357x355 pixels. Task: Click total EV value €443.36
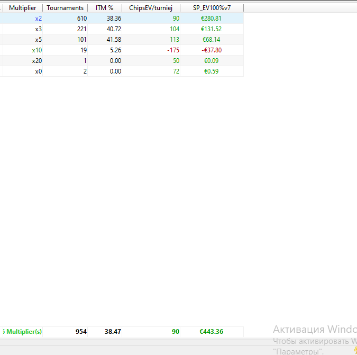coord(211,332)
